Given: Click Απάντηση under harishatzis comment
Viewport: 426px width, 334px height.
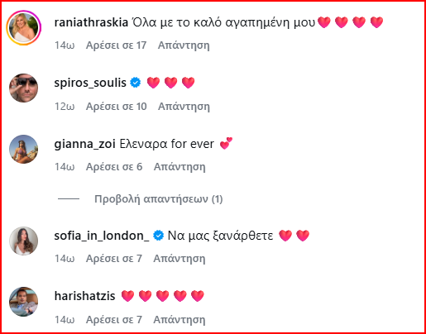Looking at the screenshot, I should tap(179, 320).
